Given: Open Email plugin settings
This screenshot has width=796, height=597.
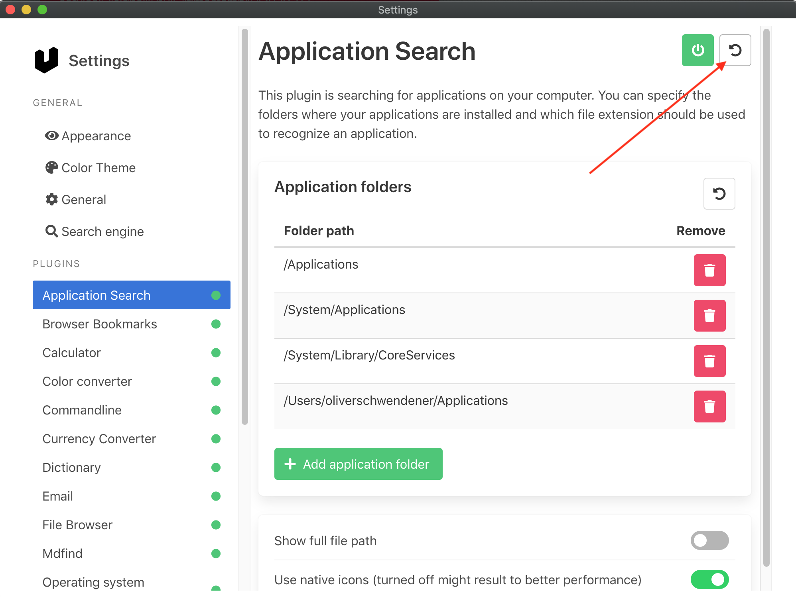Looking at the screenshot, I should point(132,496).
